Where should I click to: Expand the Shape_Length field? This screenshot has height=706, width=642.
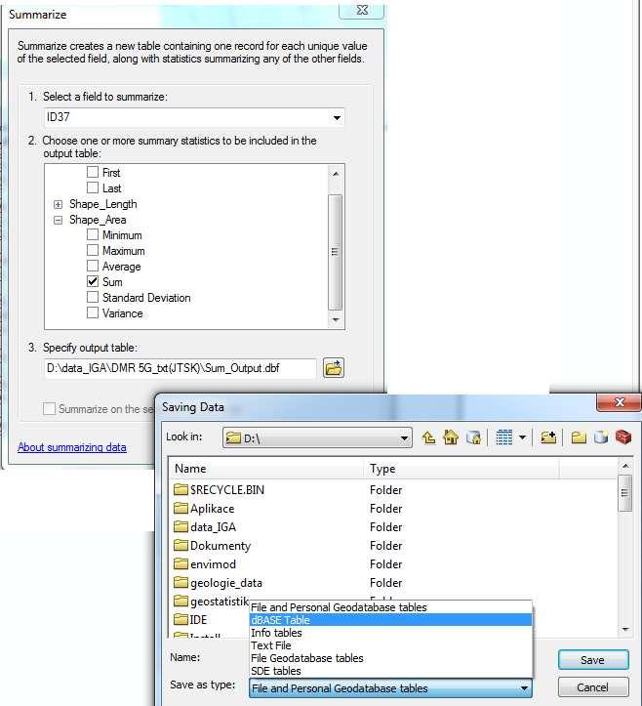tap(58, 204)
